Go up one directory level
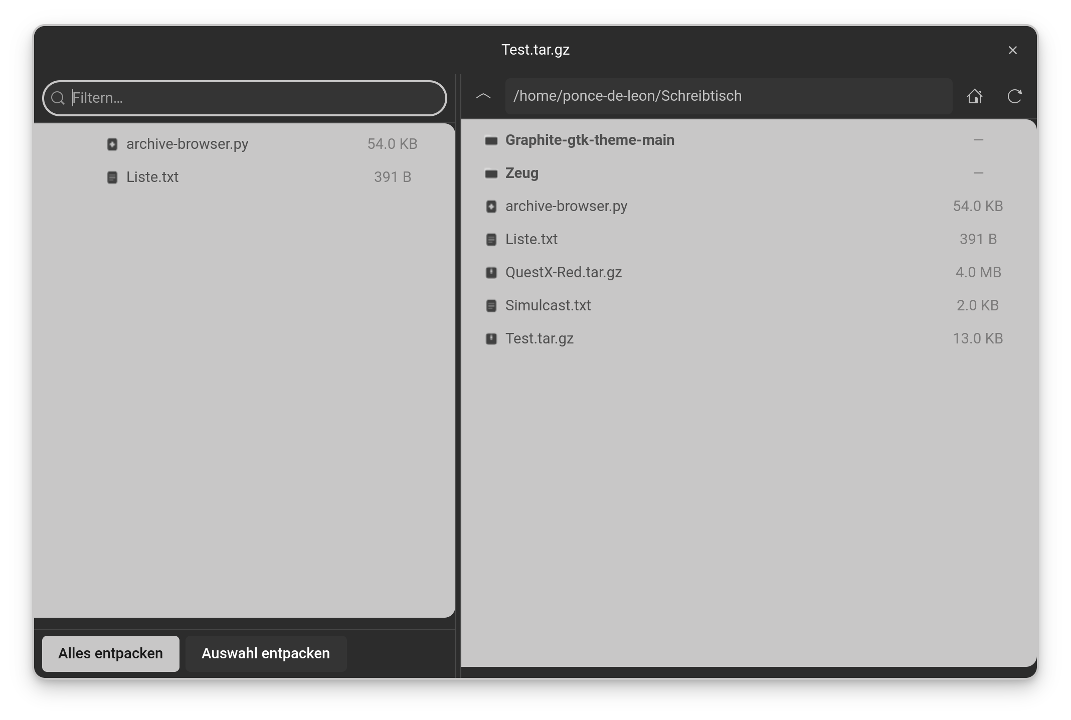1071x720 pixels. coord(483,96)
